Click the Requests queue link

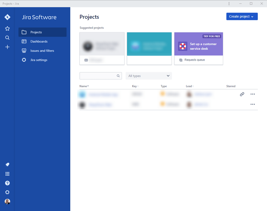[195, 60]
